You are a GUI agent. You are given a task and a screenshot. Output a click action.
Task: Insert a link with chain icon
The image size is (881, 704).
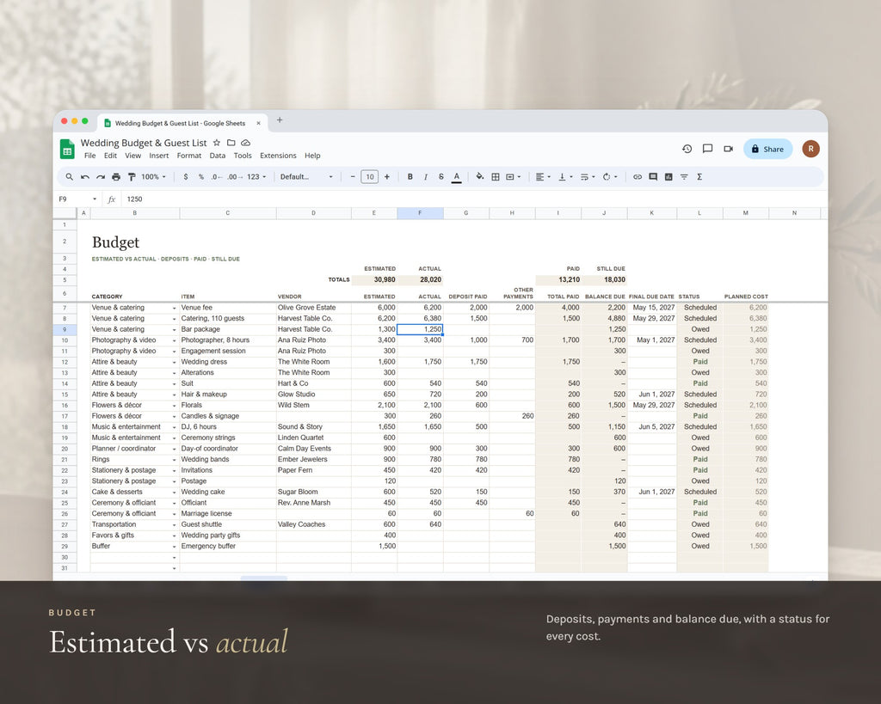pyautogui.click(x=638, y=177)
